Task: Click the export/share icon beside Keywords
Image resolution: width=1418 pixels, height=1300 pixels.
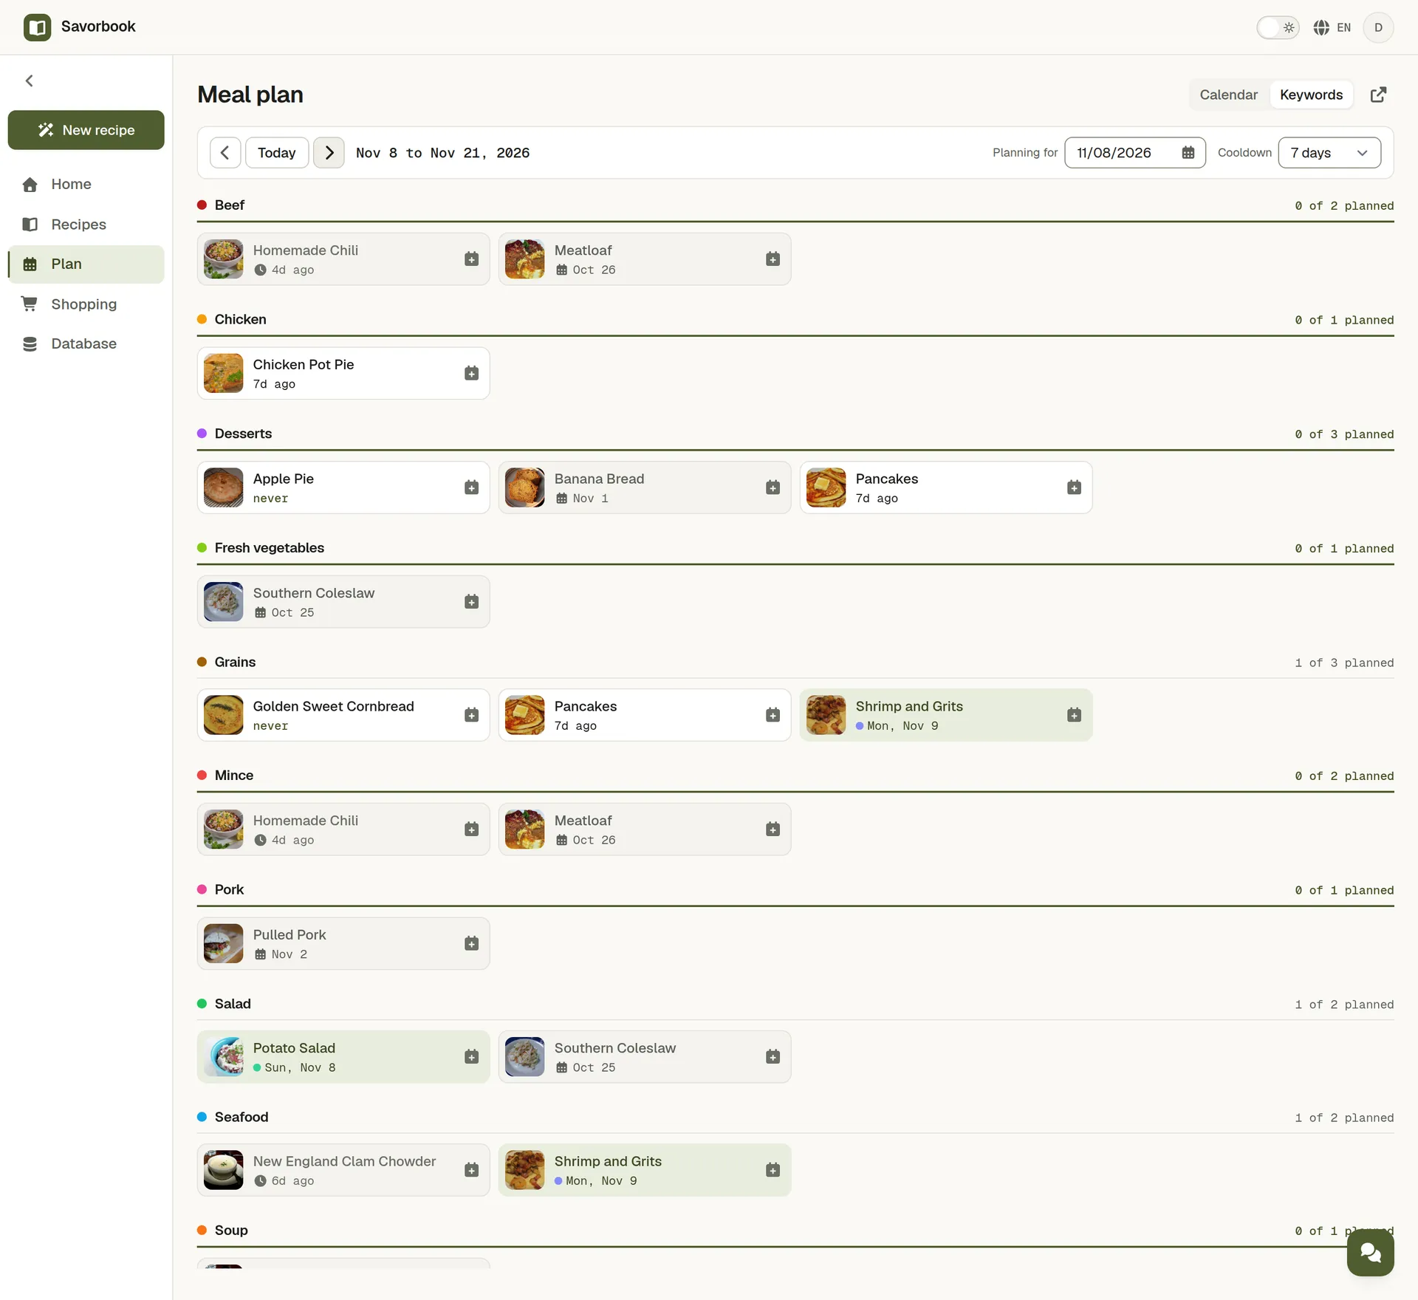Action: 1378,95
